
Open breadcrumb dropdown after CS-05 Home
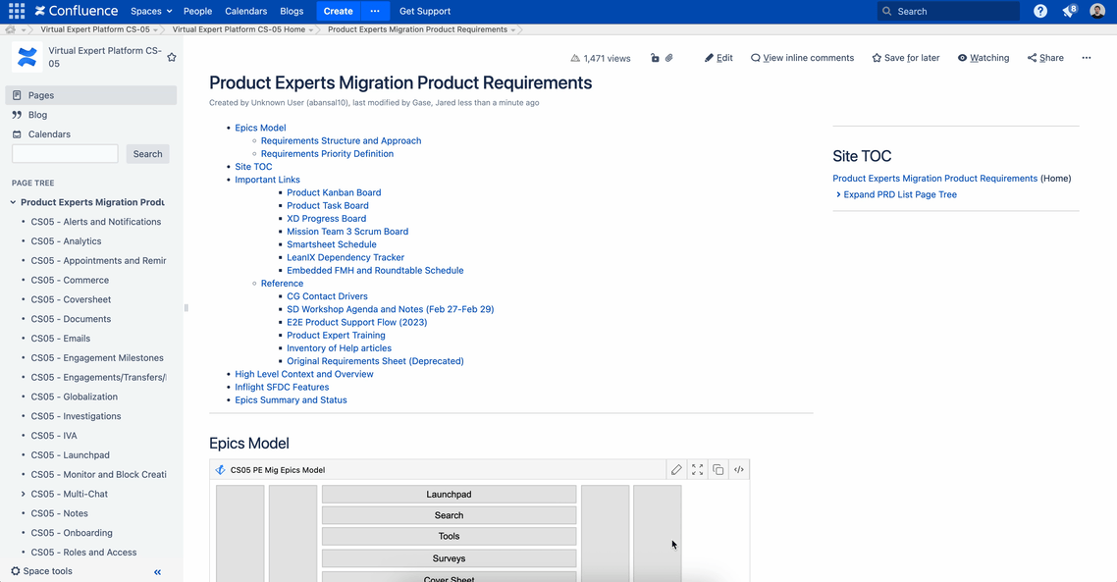point(310,29)
